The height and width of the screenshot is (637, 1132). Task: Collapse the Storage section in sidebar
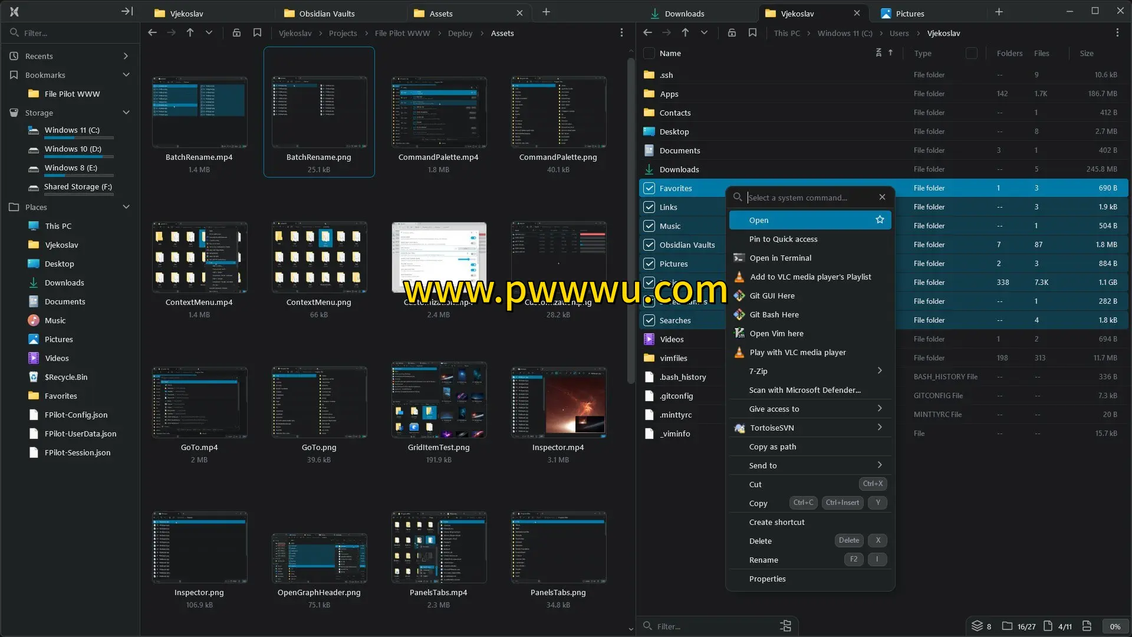coord(126,113)
